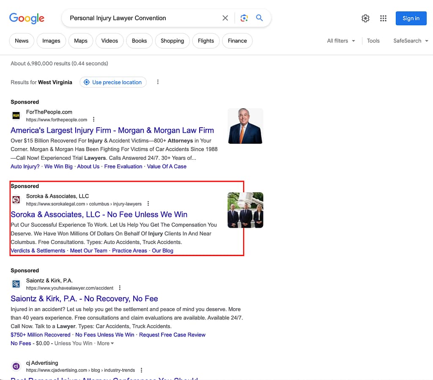Click the Soroka & Associates favicon
The image size is (433, 380).
pyautogui.click(x=16, y=200)
